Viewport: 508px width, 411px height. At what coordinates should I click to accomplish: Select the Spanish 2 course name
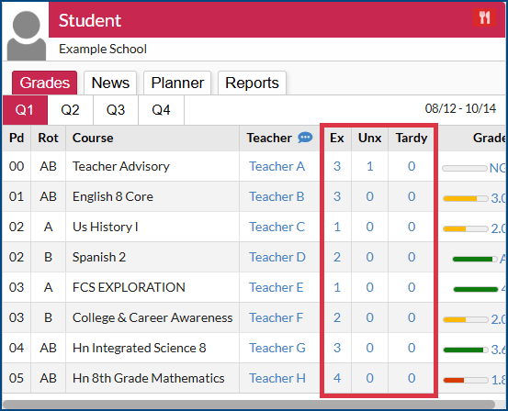pyautogui.click(x=99, y=257)
